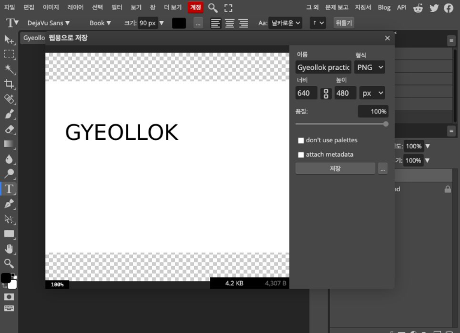Open the px unit dropdown
460x333 pixels.
pyautogui.click(x=373, y=93)
